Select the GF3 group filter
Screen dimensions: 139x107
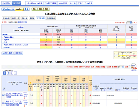click(46, 9)
